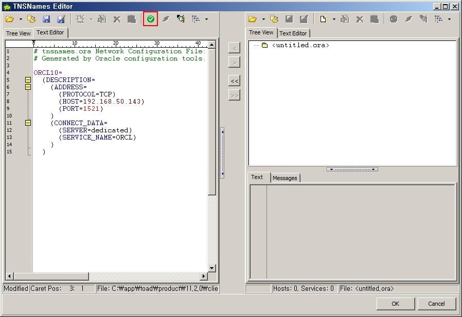Screen dimensions: 462x317
Task: Click the New file icon in right toolbar
Action: click(x=323, y=19)
